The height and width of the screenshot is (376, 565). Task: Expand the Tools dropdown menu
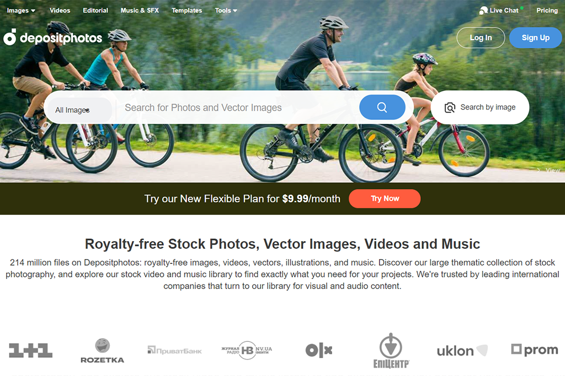226,10
